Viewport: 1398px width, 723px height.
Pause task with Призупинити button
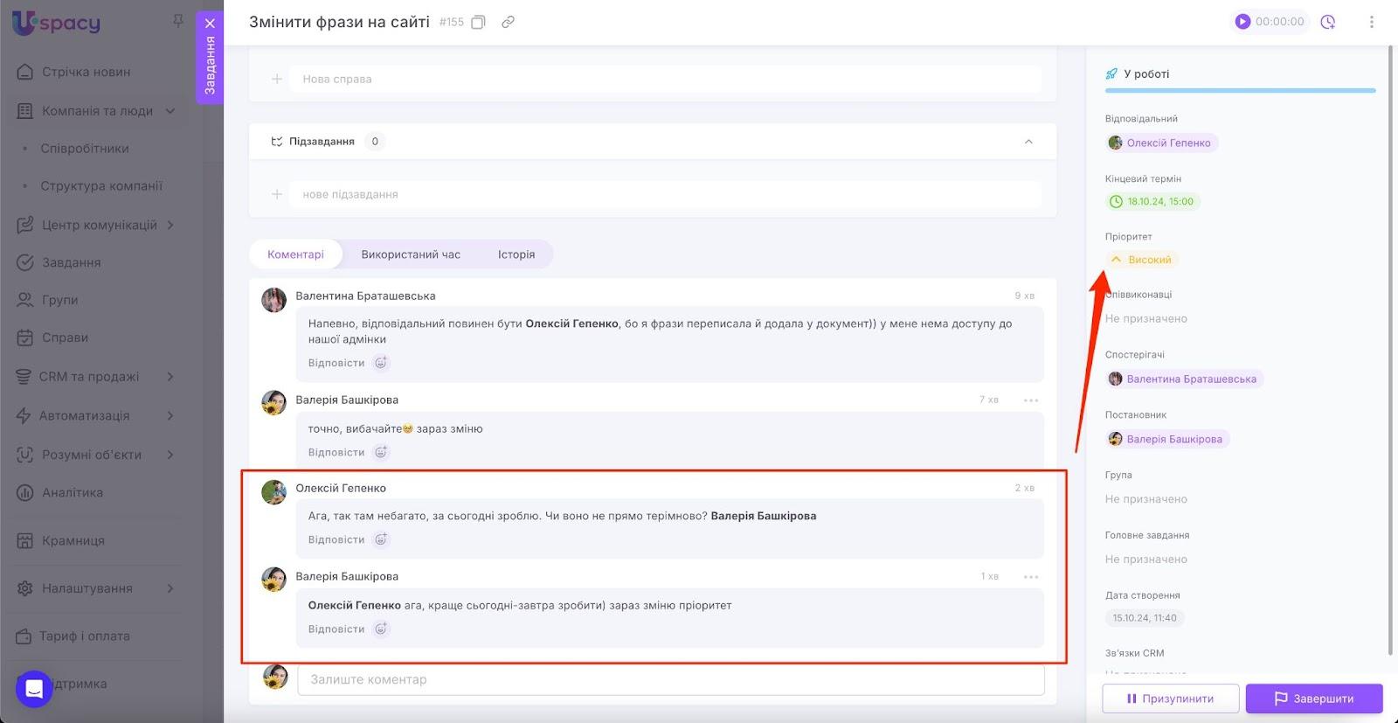point(1170,699)
